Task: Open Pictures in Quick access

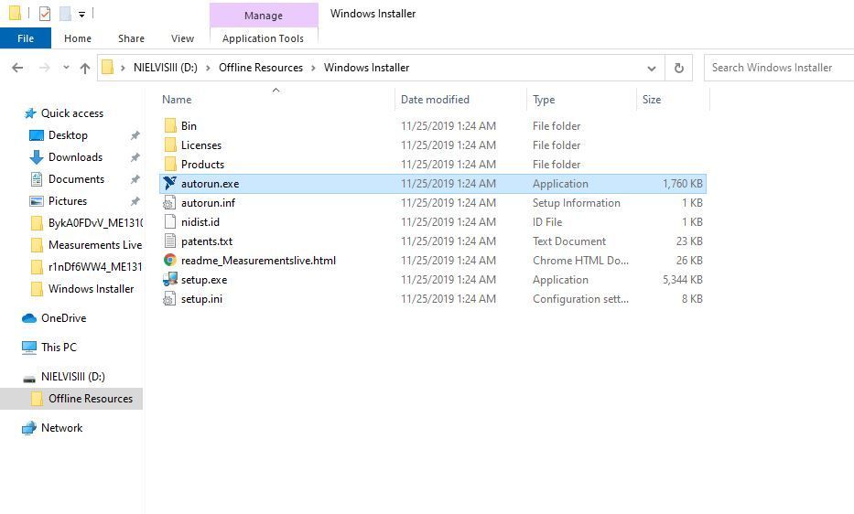Action: click(x=68, y=201)
